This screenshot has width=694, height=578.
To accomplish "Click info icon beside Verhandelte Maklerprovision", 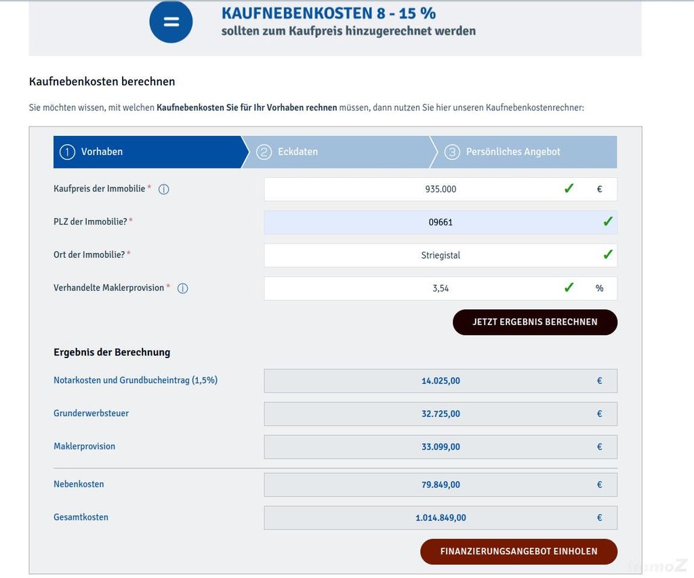I will pos(183,288).
